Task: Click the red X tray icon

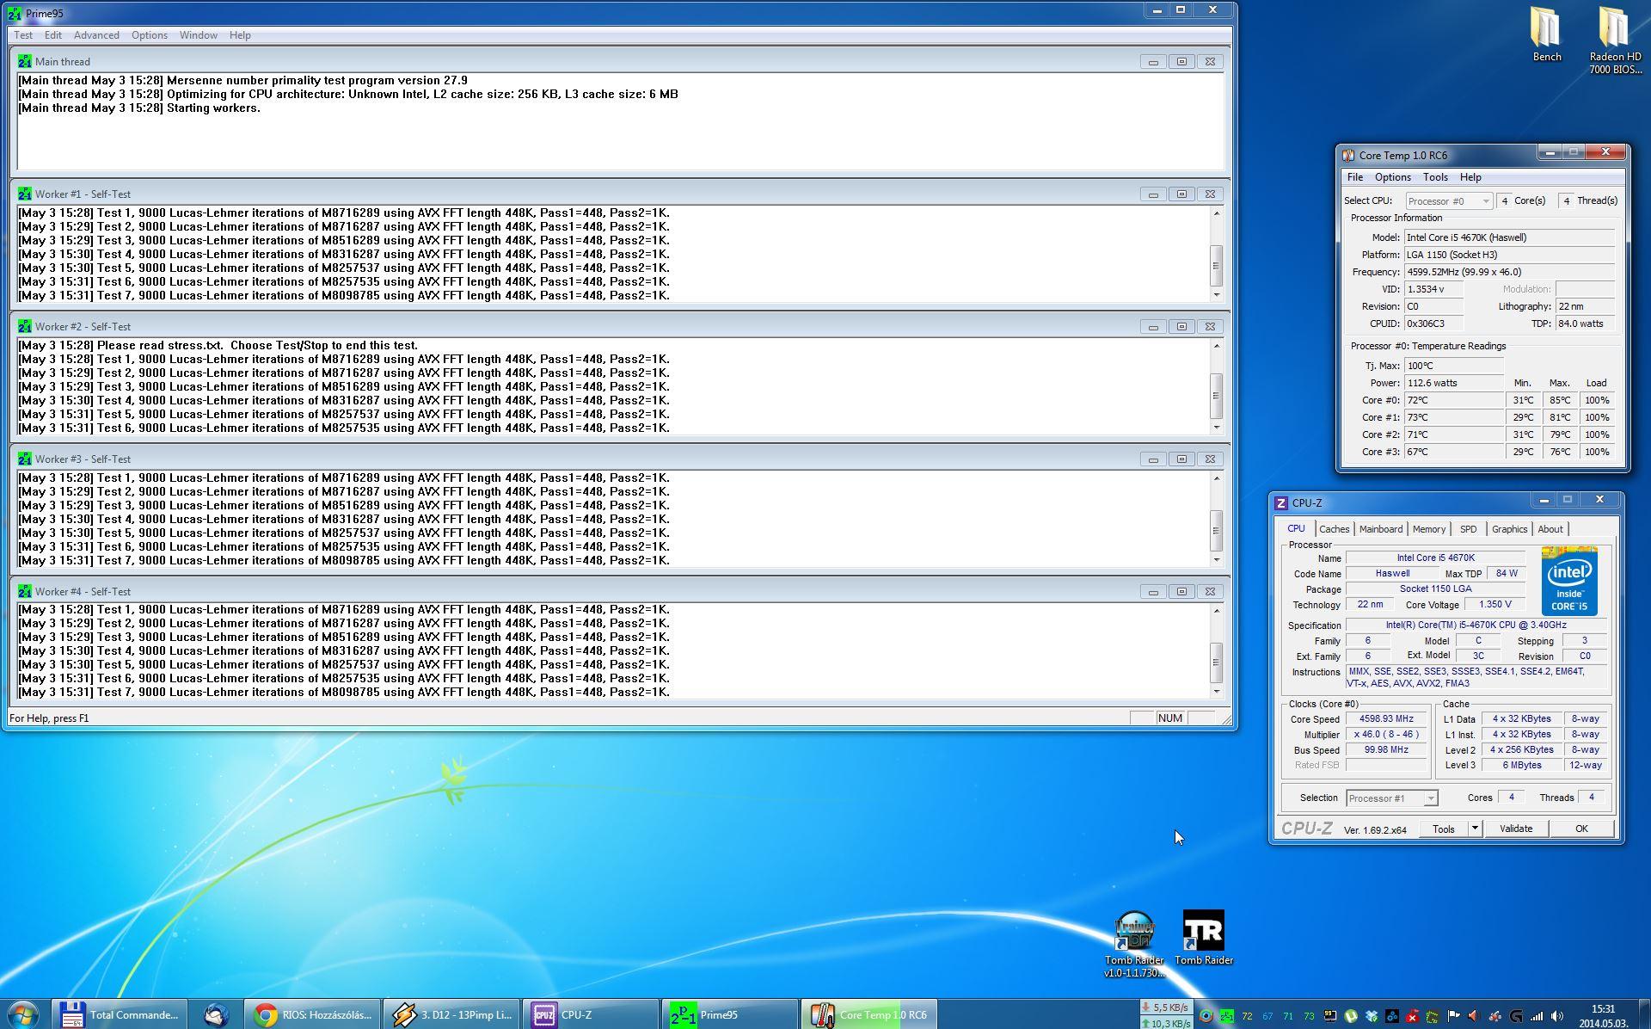Action: [1412, 1016]
